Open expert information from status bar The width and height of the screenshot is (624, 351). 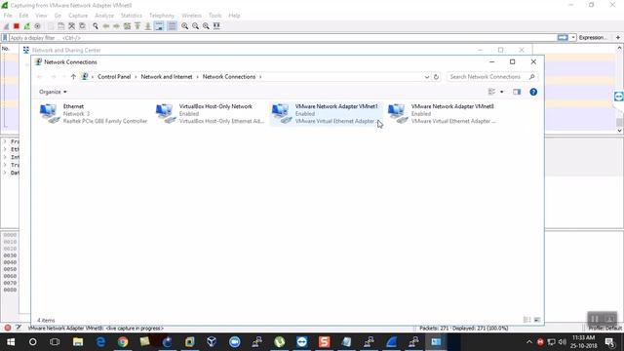pyautogui.click(x=7, y=328)
